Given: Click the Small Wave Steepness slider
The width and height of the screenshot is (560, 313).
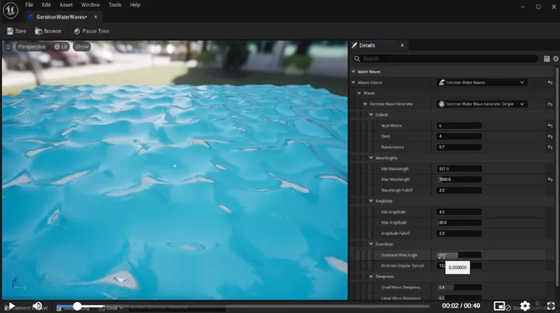Looking at the screenshot, I should click(459, 287).
